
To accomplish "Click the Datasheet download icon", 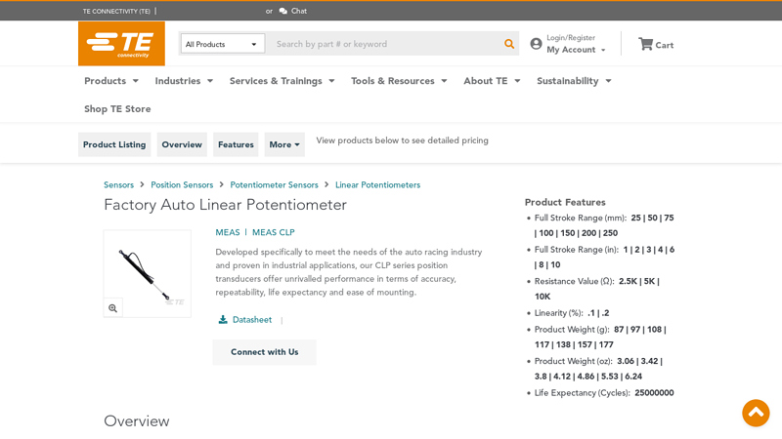I will click(223, 320).
